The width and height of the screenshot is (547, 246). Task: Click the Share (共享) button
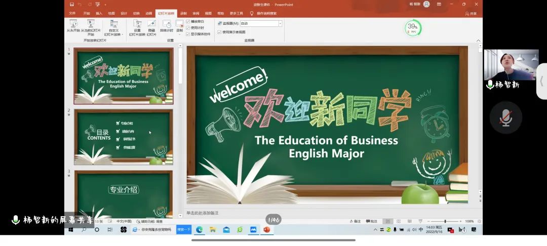click(471, 14)
